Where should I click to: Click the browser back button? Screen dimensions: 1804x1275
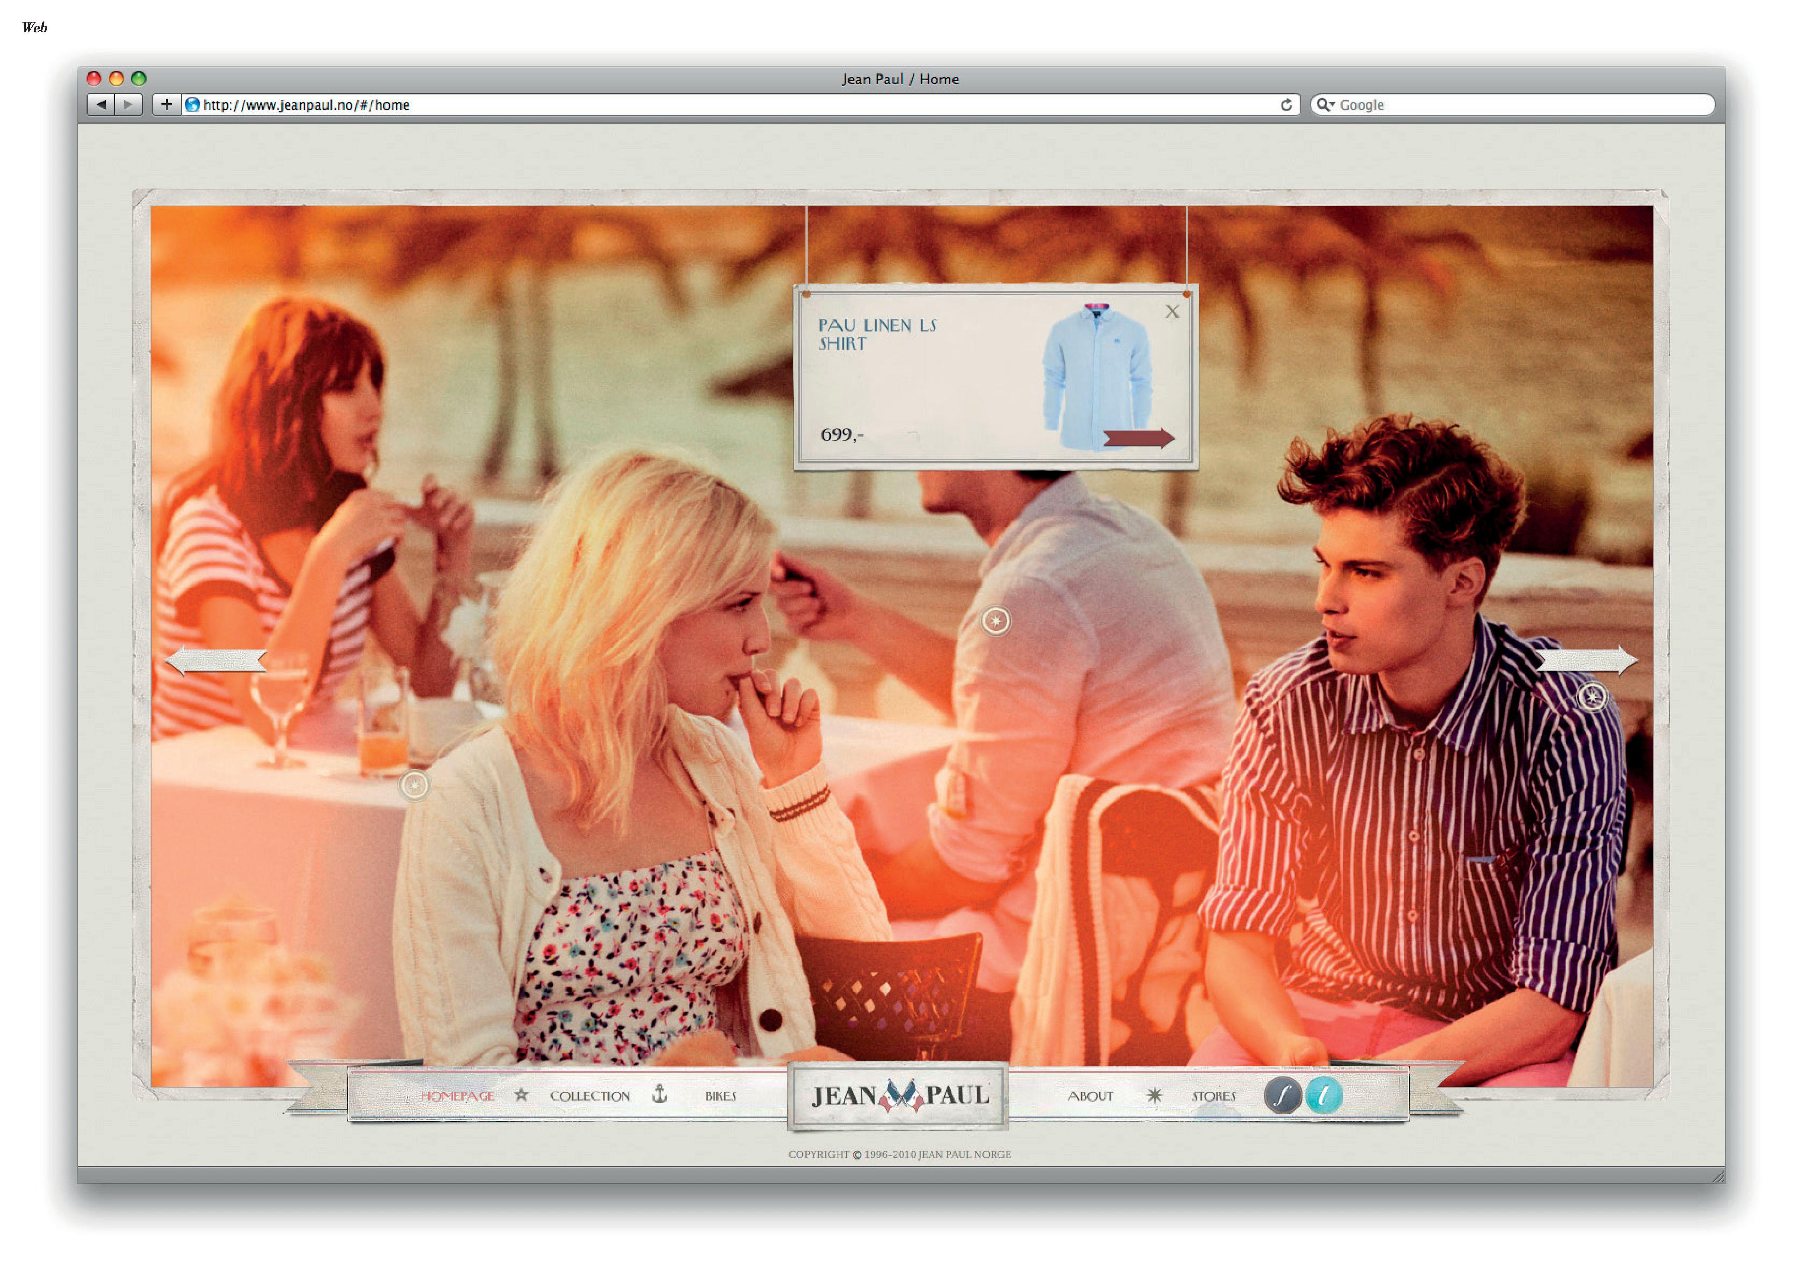point(101,104)
